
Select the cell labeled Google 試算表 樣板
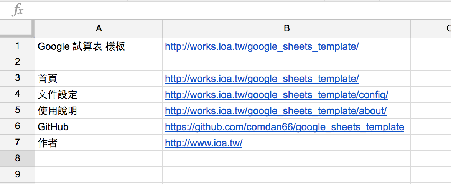99,46
